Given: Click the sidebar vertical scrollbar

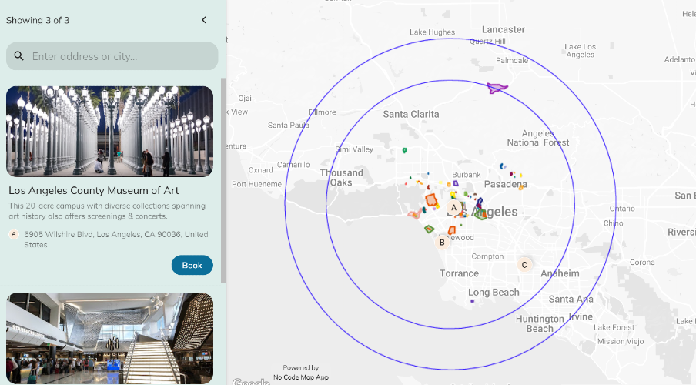Looking at the screenshot, I should [224, 180].
